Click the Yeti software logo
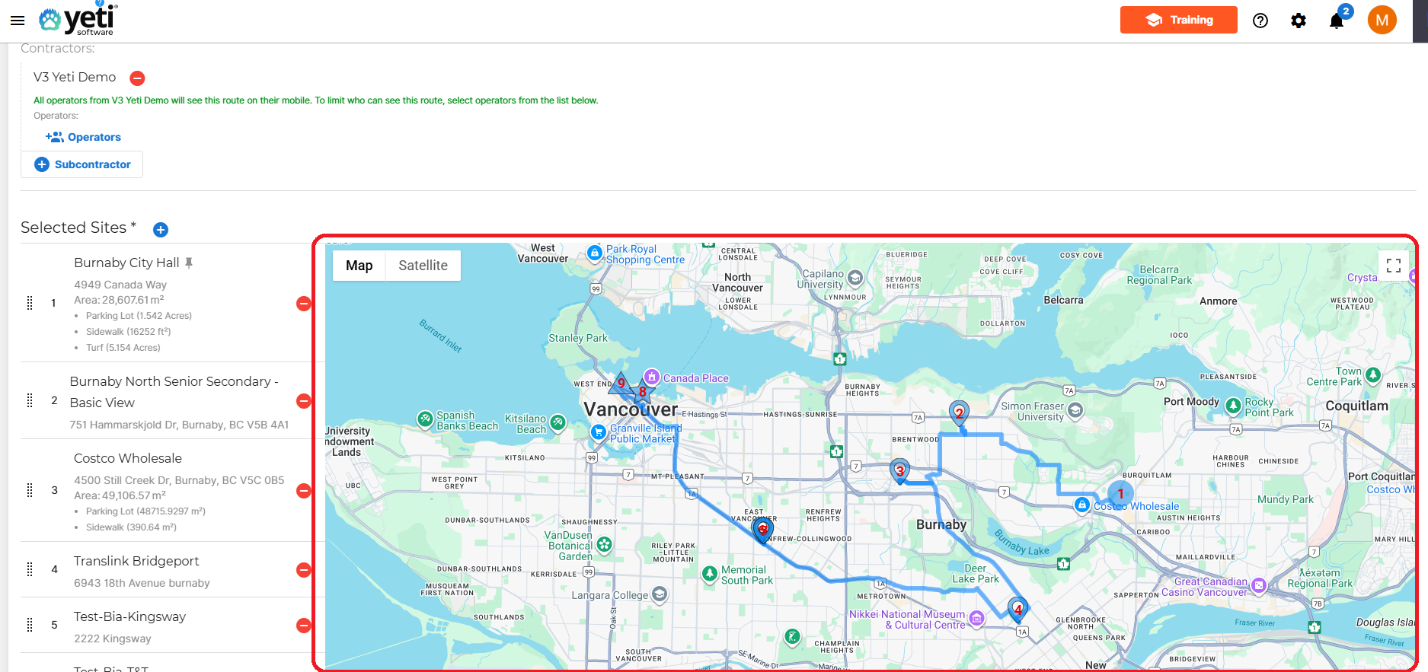 78,20
